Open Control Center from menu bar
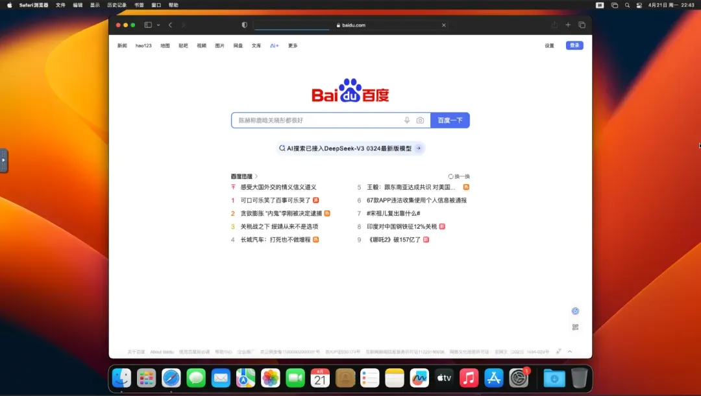The width and height of the screenshot is (701, 396). point(639,5)
